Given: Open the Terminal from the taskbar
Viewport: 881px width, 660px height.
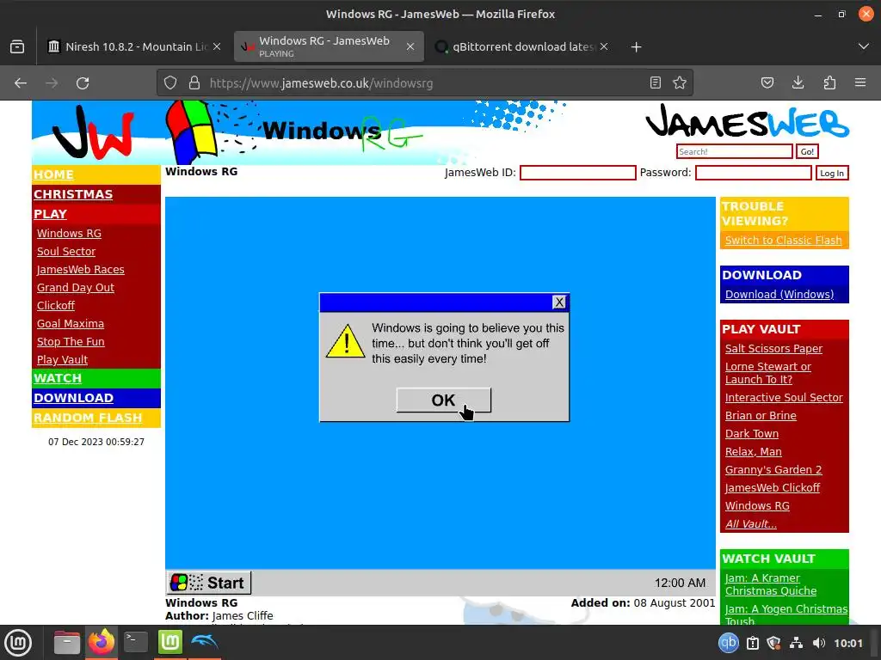Looking at the screenshot, I should coord(135,643).
